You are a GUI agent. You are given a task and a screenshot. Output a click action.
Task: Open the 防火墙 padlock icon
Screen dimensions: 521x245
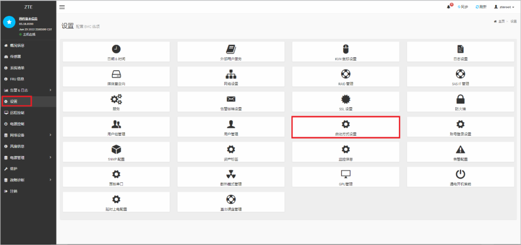coord(460,99)
